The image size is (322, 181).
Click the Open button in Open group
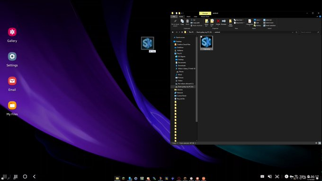click(258, 20)
